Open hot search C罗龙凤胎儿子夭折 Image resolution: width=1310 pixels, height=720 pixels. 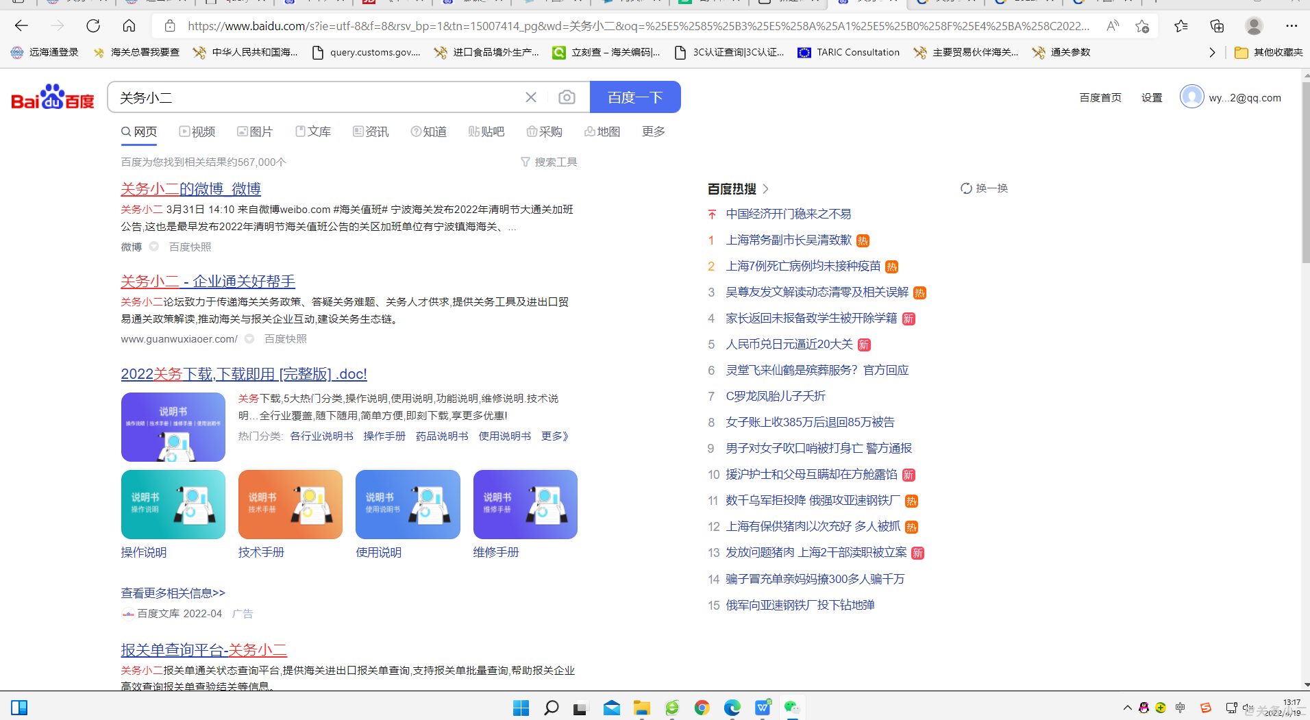(776, 397)
